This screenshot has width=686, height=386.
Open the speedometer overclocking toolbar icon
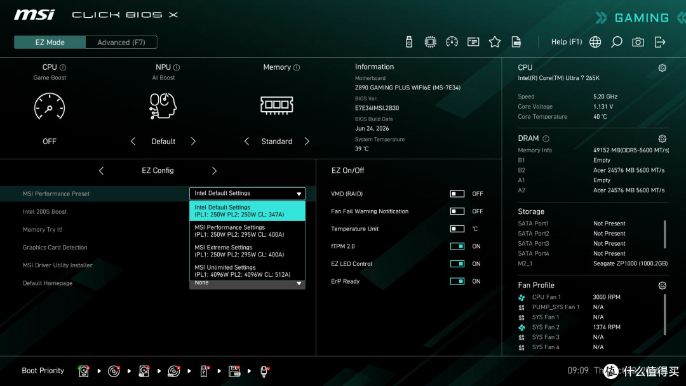(452, 42)
